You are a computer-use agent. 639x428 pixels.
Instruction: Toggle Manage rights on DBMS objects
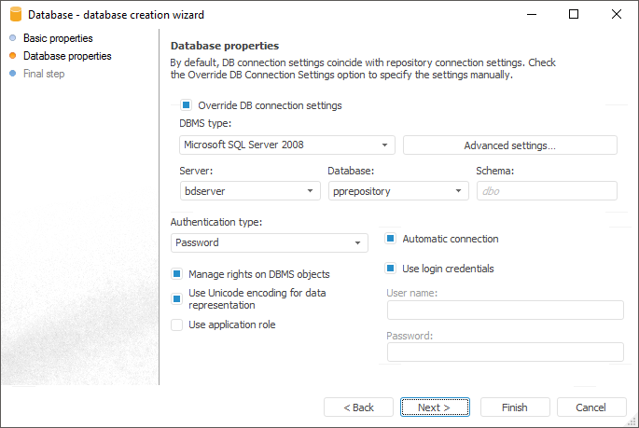(x=176, y=275)
